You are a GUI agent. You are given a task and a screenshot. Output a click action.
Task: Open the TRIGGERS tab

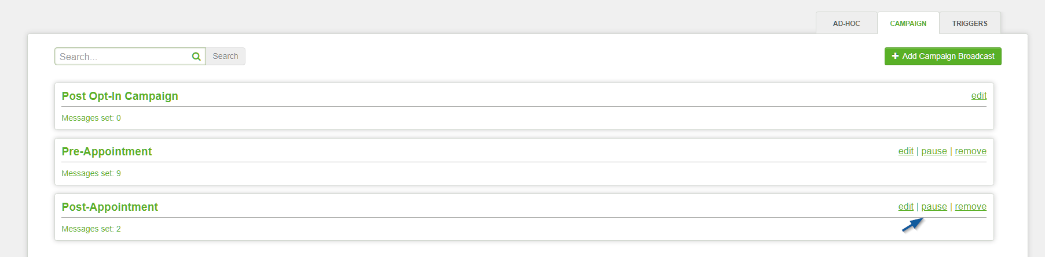tap(970, 23)
